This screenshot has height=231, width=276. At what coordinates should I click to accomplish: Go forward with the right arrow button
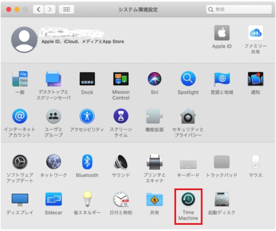click(x=50, y=9)
